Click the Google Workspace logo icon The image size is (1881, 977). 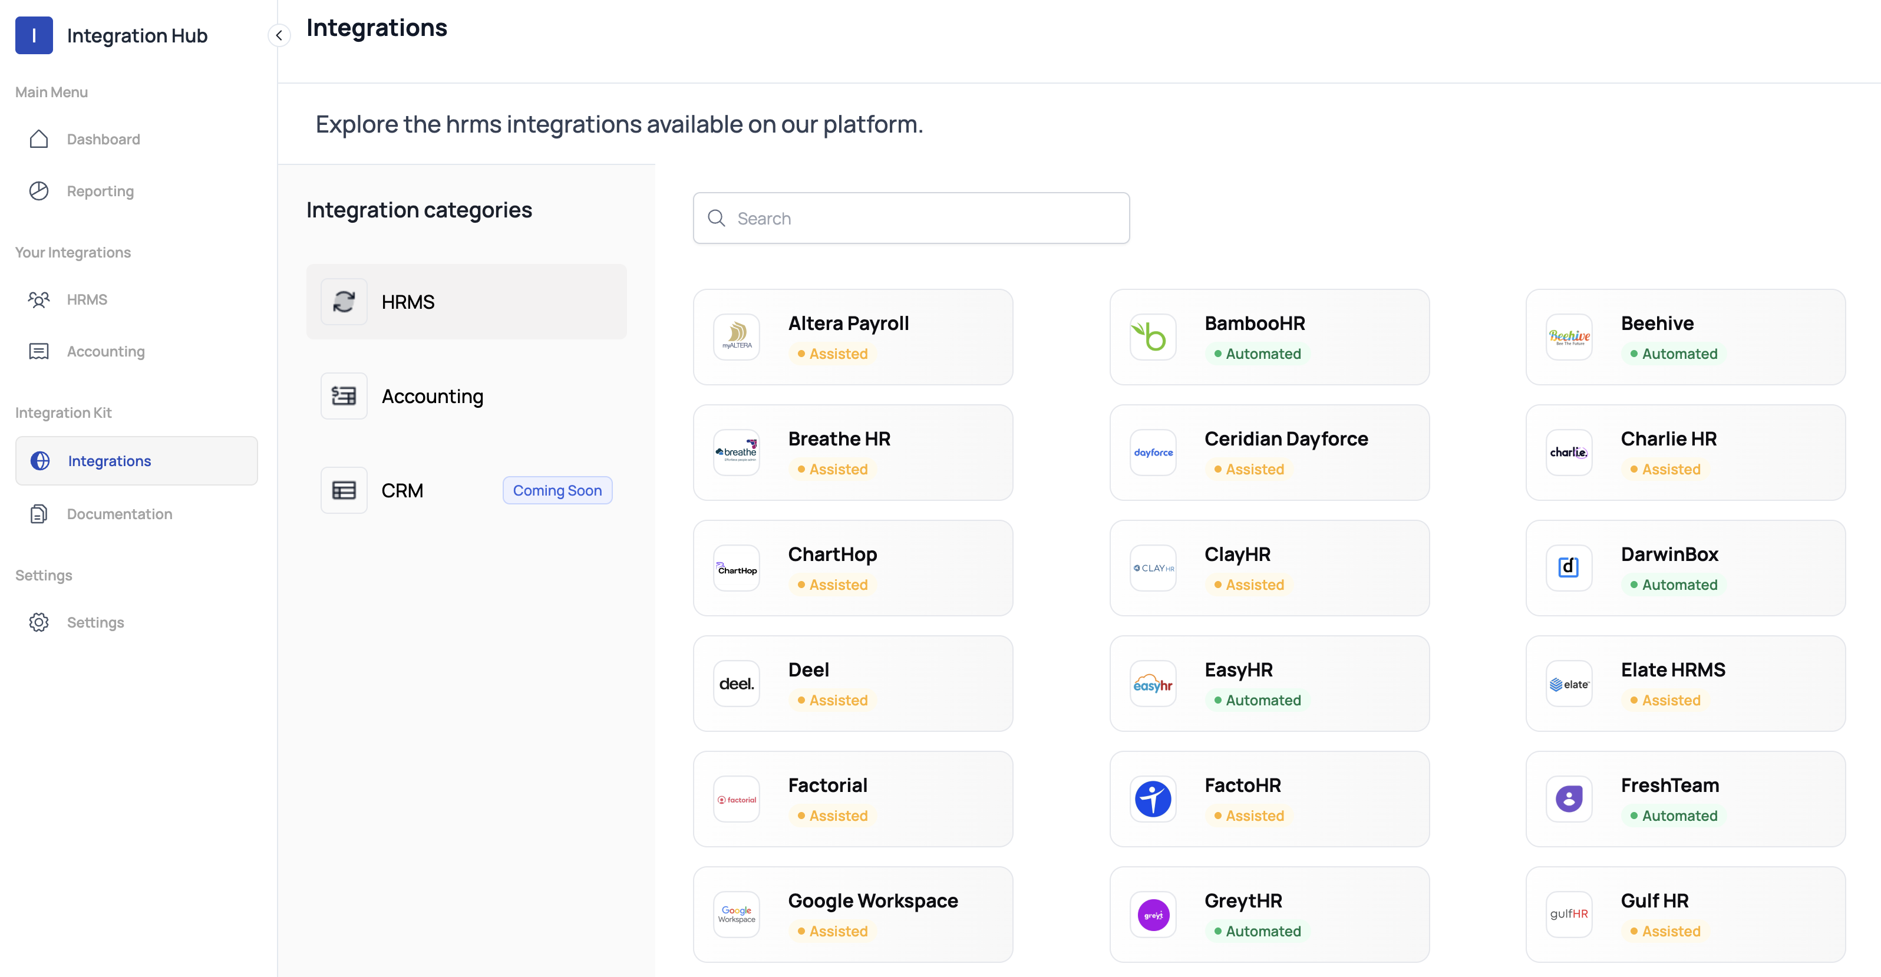(x=736, y=913)
